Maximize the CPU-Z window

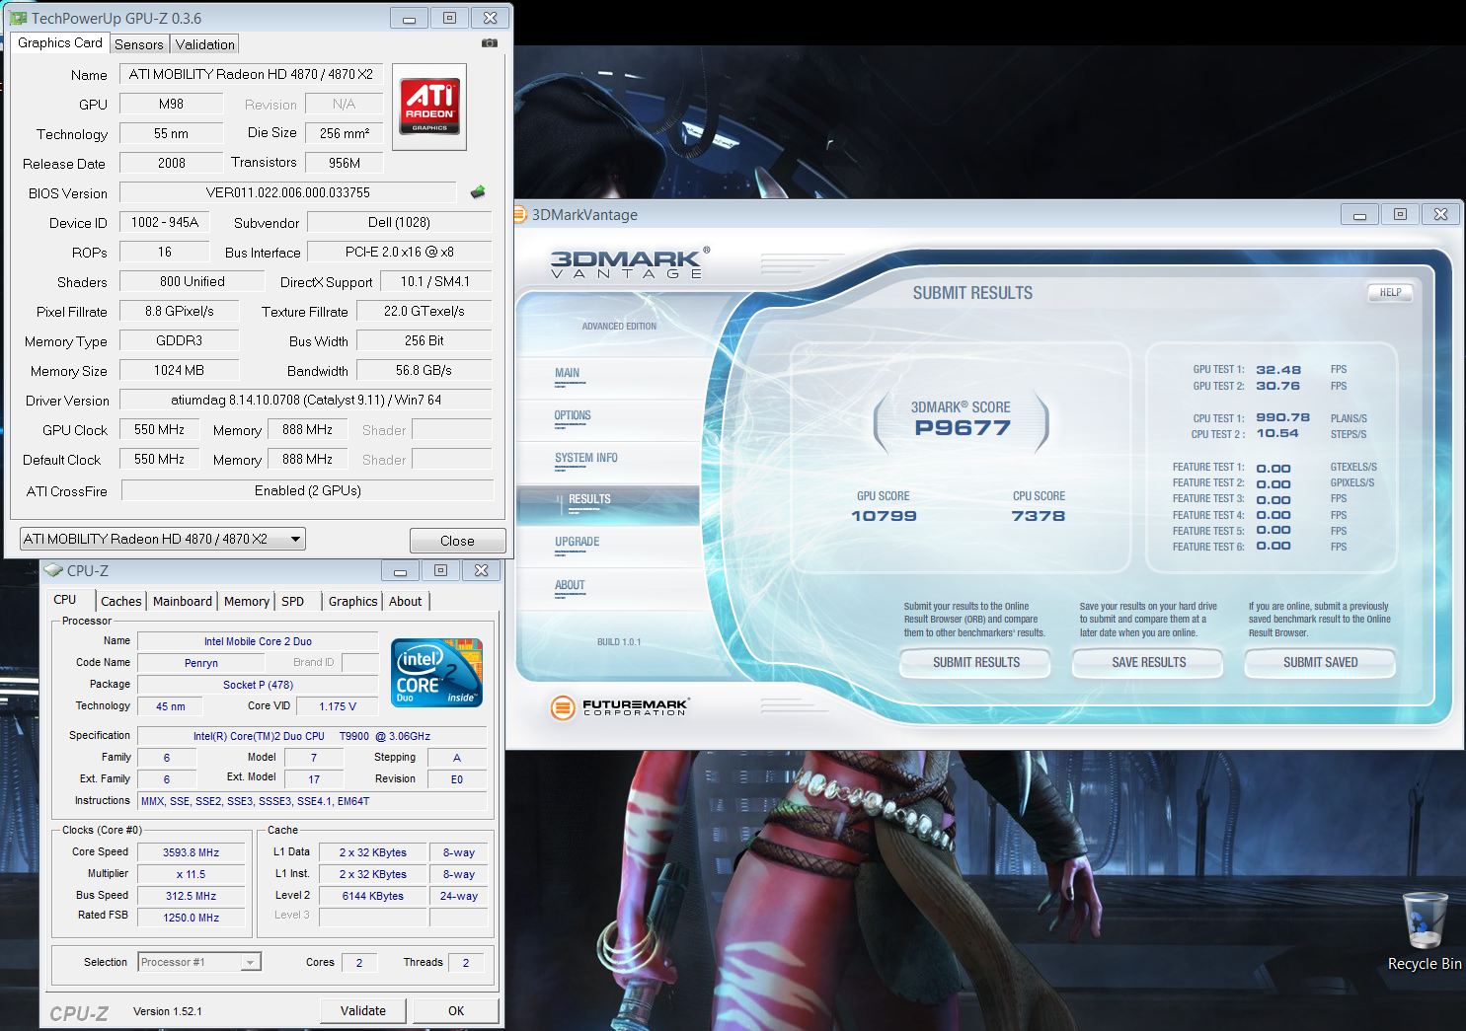coord(440,570)
